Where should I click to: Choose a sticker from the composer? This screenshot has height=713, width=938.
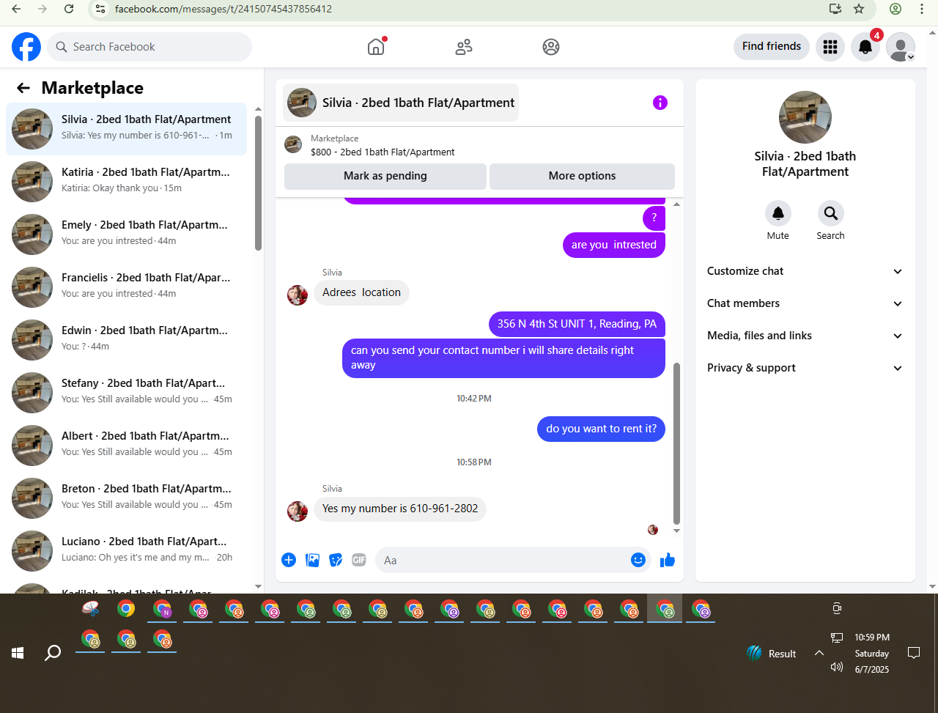click(x=336, y=560)
